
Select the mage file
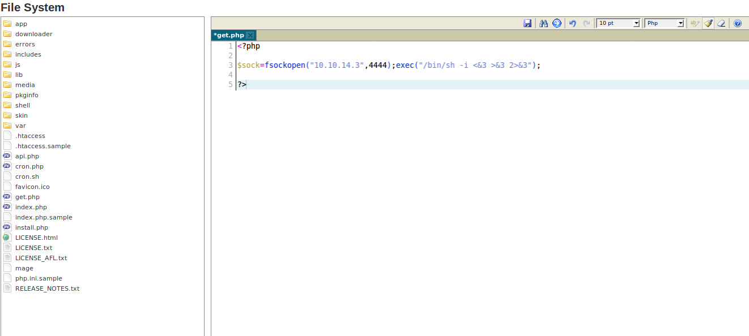[24, 268]
